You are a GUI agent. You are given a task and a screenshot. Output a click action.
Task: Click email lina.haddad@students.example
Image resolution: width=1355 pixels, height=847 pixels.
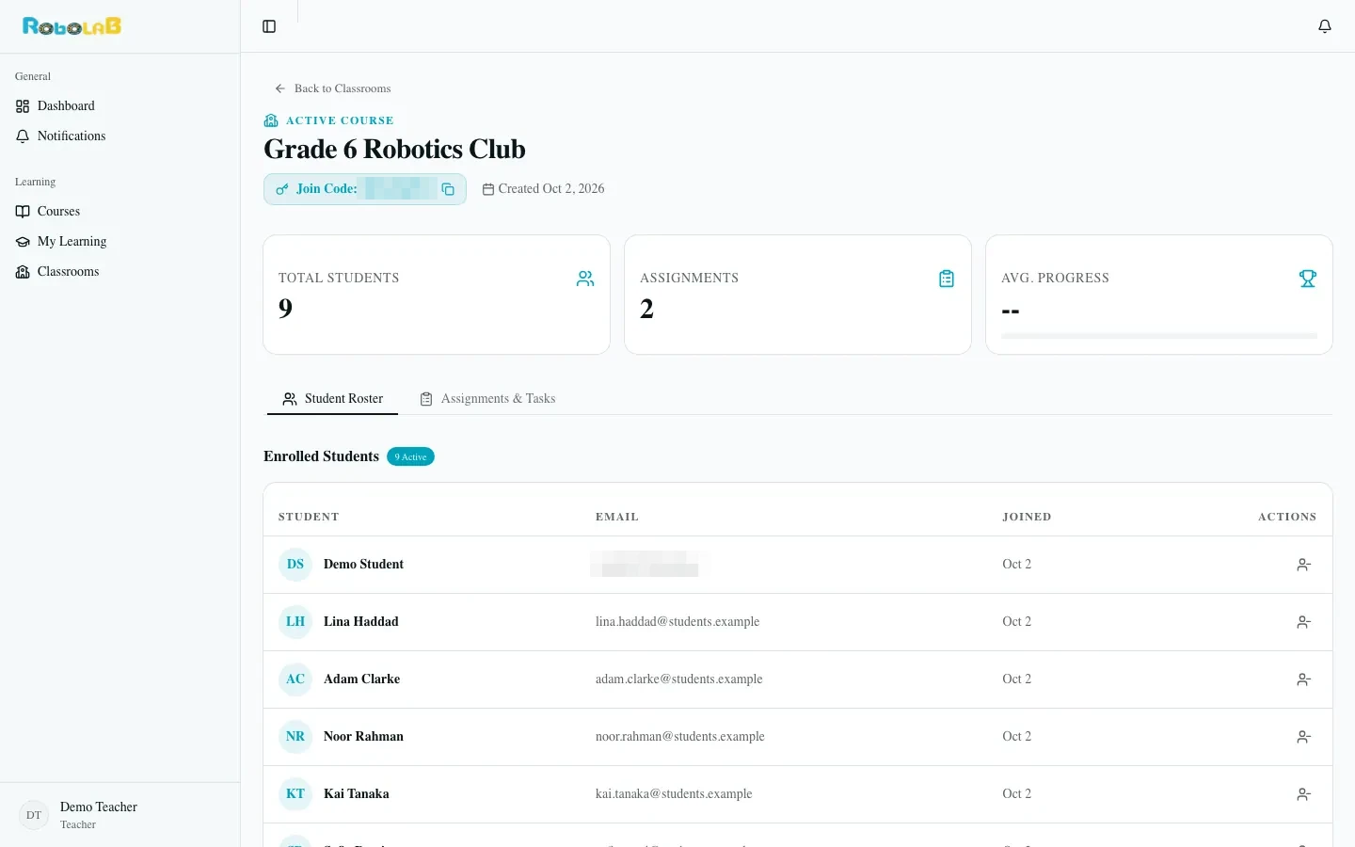tap(677, 622)
